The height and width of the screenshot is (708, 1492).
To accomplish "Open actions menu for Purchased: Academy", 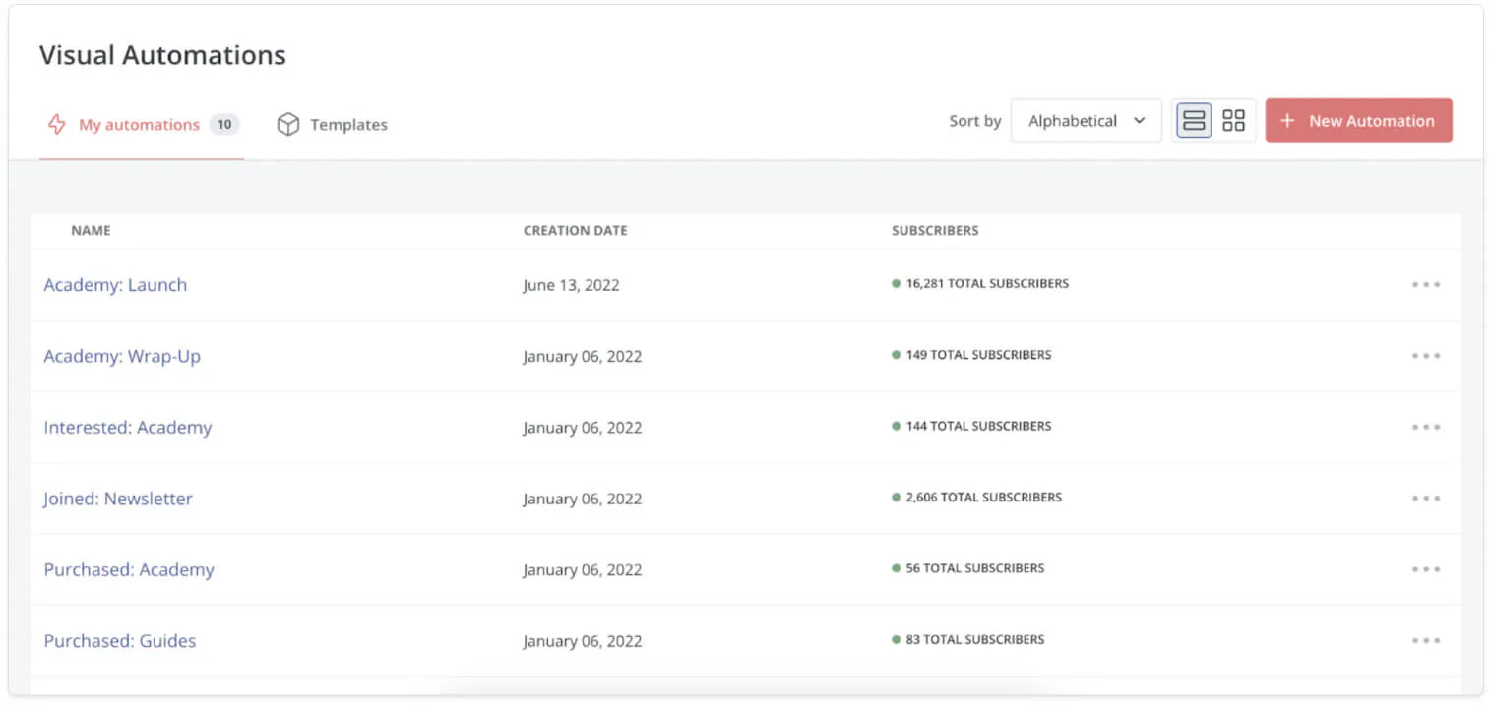I will click(1425, 569).
